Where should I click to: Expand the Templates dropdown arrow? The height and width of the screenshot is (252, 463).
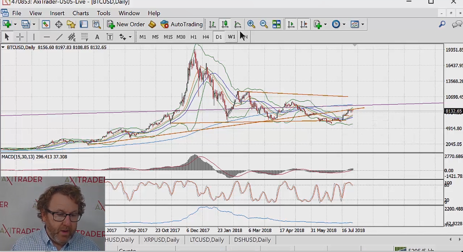pos(363,24)
